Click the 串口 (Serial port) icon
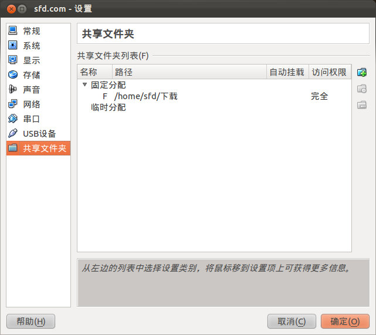Image resolution: width=376 pixels, height=335 pixels. click(13, 119)
